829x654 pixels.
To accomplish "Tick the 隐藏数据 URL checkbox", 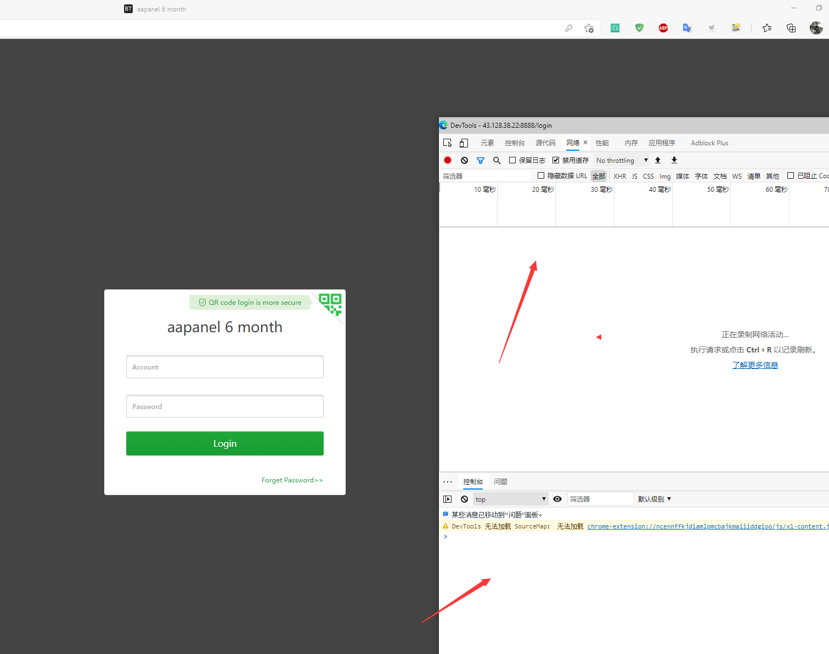I will (x=541, y=175).
